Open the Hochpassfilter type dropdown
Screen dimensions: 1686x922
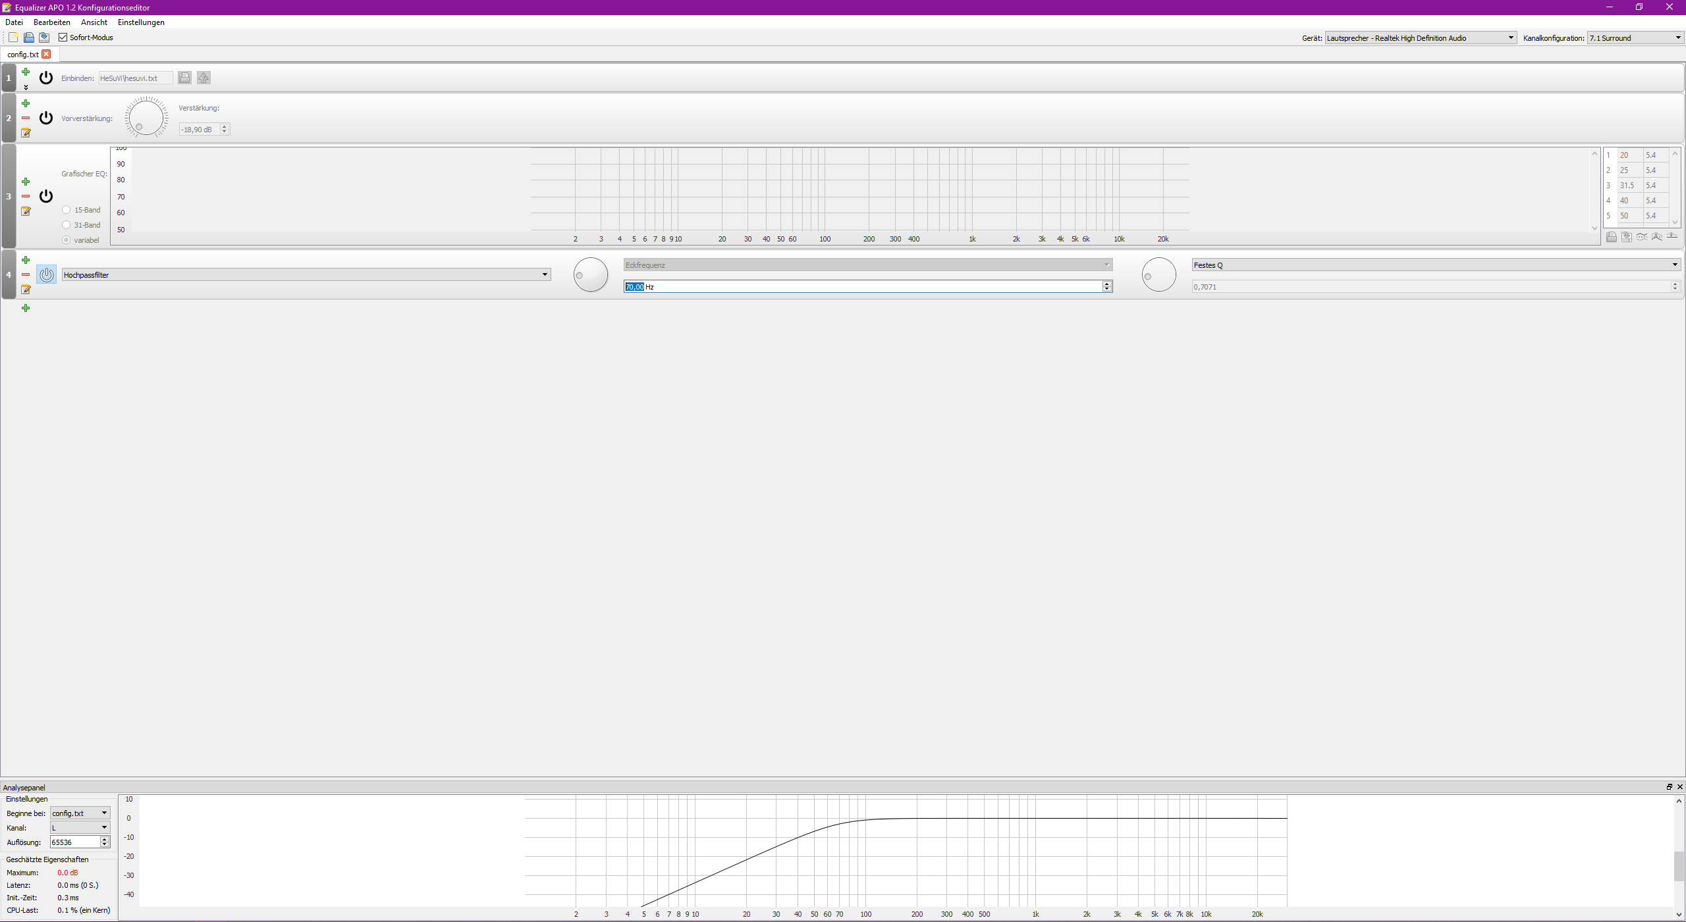point(306,274)
